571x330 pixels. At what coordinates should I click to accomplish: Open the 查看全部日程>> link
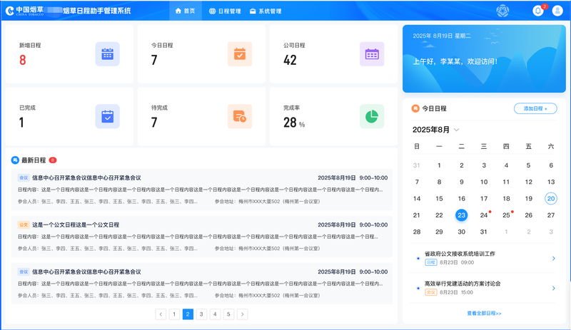pyautogui.click(x=484, y=314)
